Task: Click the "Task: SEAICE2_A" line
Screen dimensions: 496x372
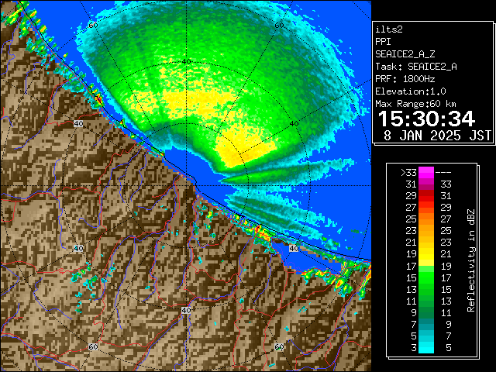Action: coord(416,67)
